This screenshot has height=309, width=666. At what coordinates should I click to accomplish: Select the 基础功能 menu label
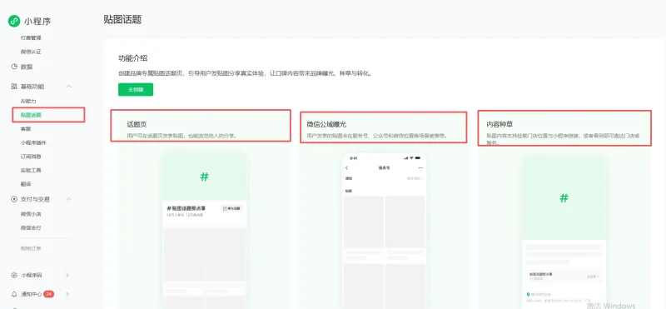pyautogui.click(x=32, y=87)
